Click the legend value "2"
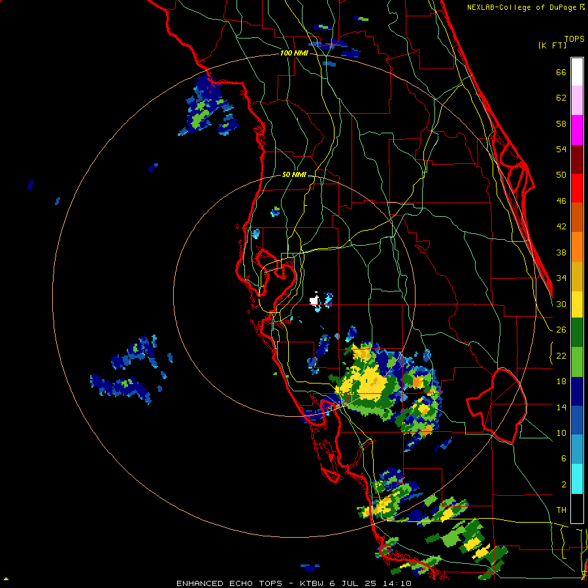 click(x=563, y=485)
